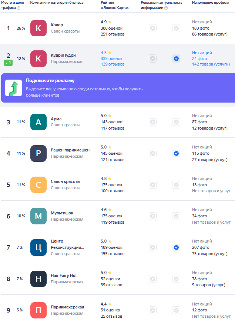Click the Центр Реконструкции letter avatar
235x324 pixels.
click(x=38, y=248)
